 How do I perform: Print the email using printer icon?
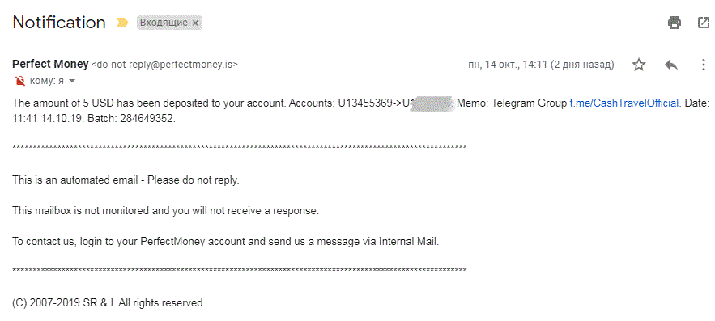click(x=675, y=23)
